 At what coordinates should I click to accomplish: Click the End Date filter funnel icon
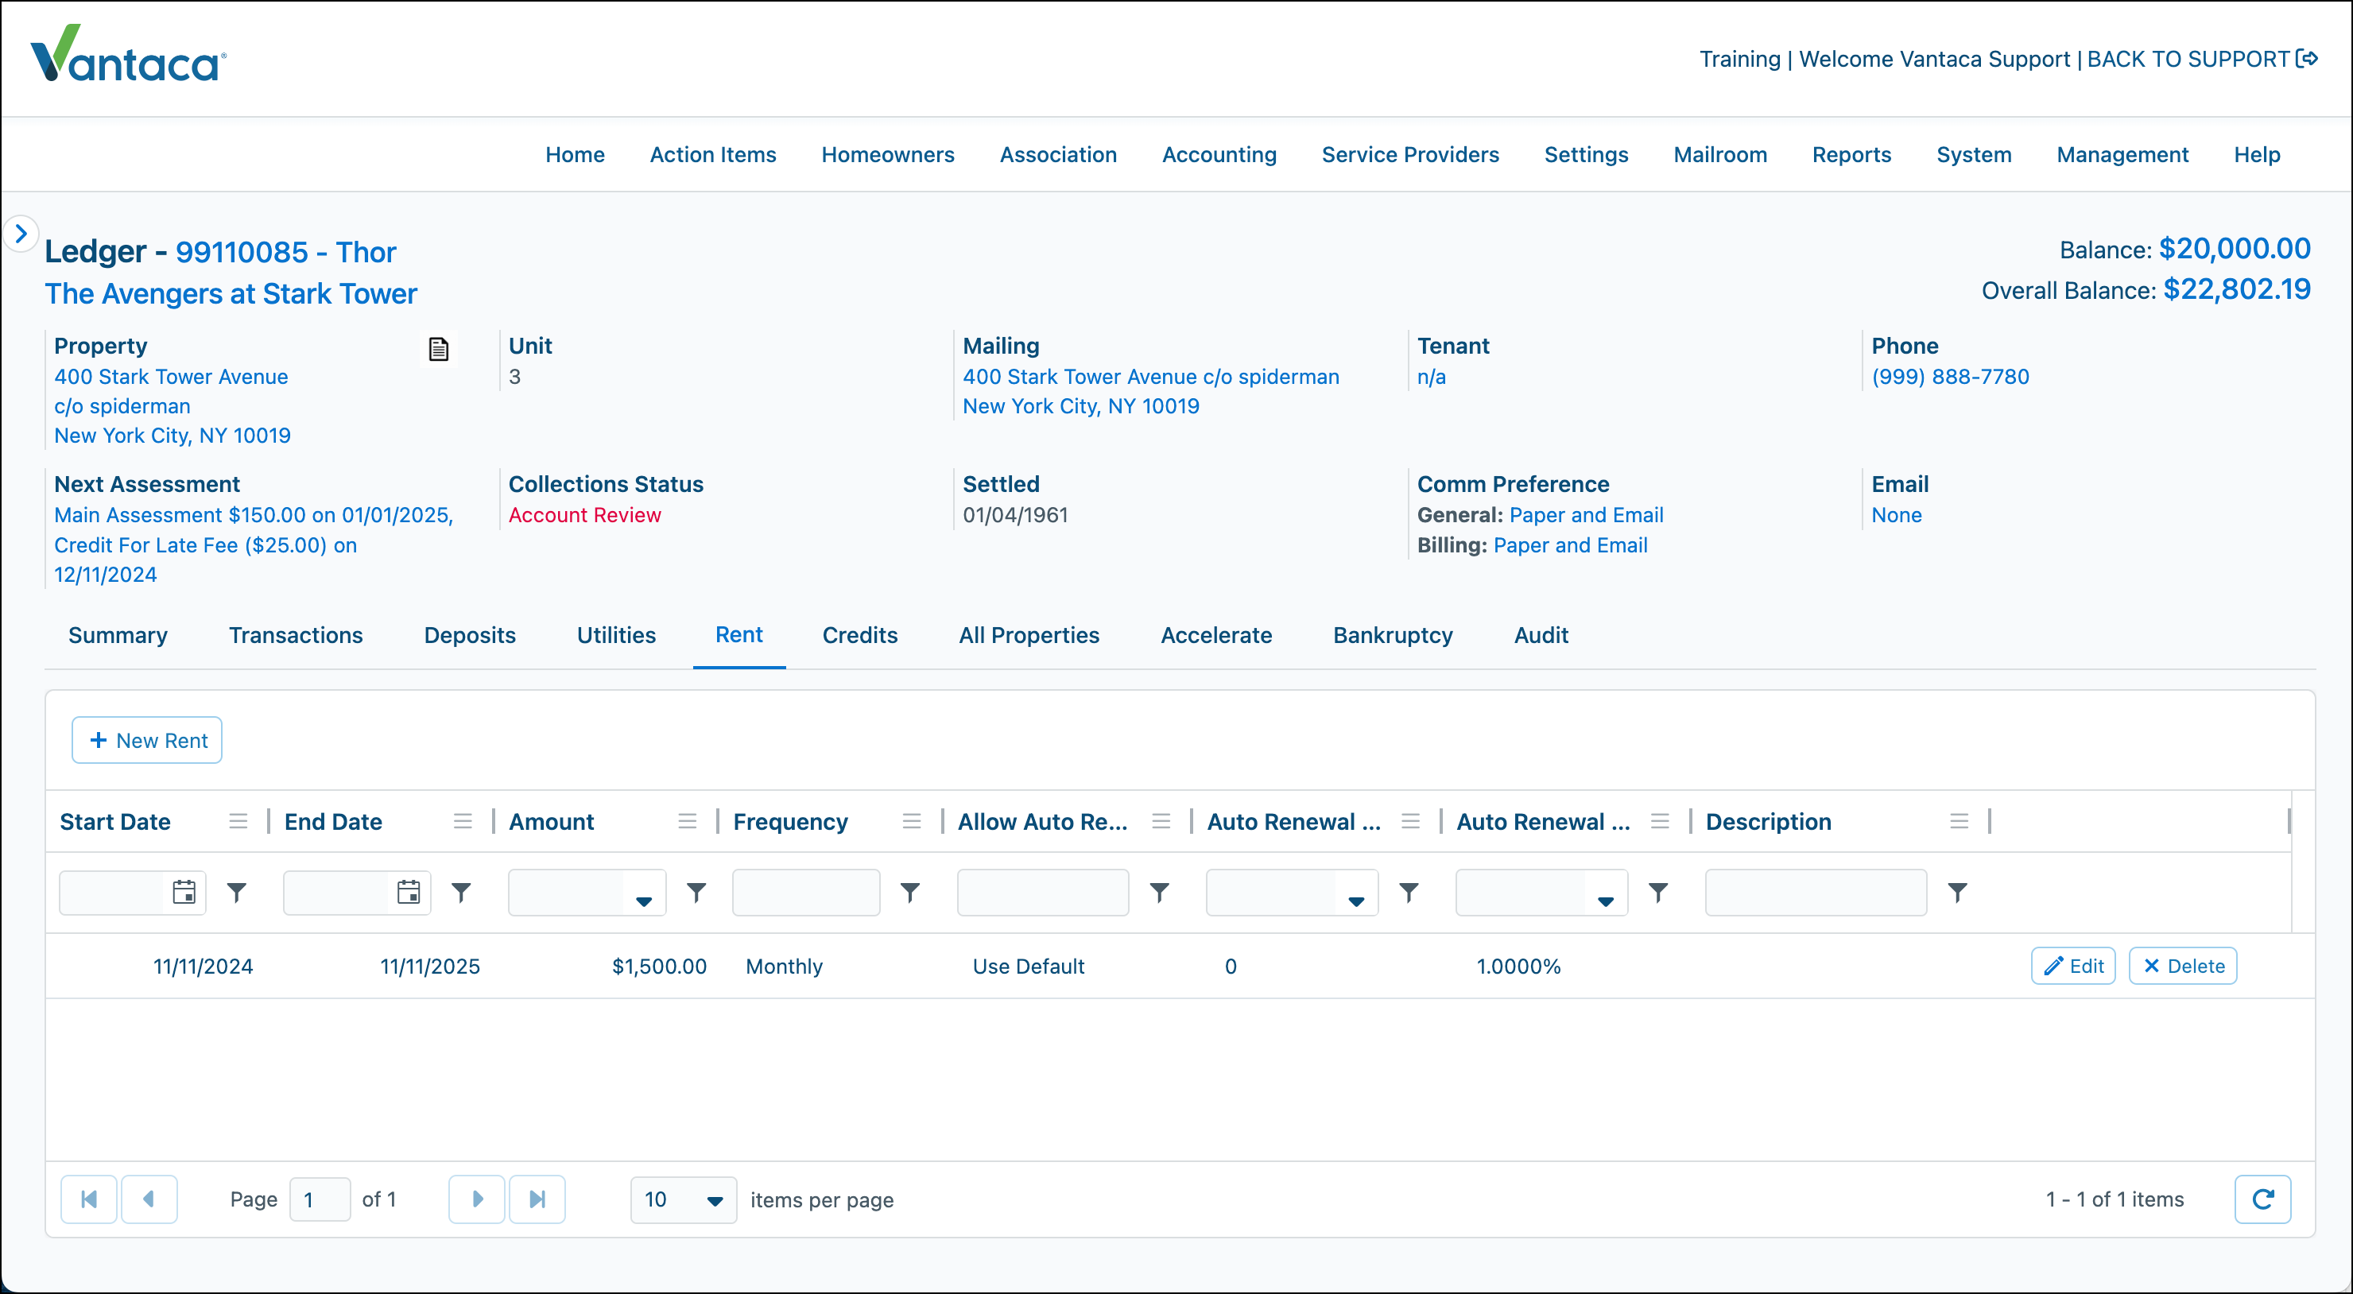461,892
